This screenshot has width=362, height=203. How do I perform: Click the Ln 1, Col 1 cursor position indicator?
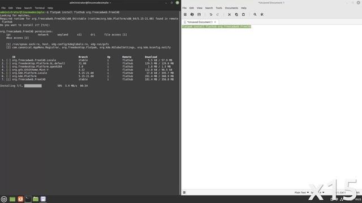pyautogui.click(x=341, y=192)
